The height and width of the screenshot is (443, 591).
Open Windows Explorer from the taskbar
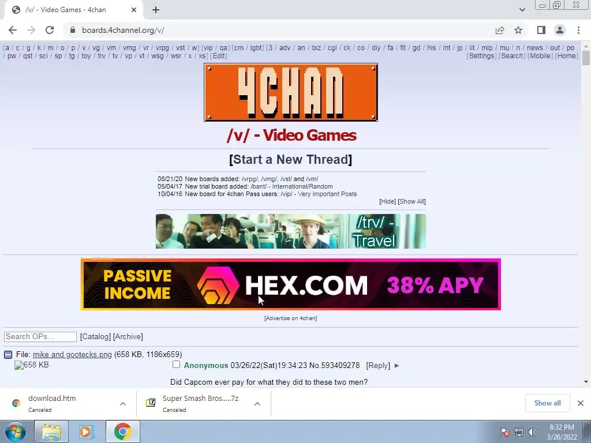[51, 431]
